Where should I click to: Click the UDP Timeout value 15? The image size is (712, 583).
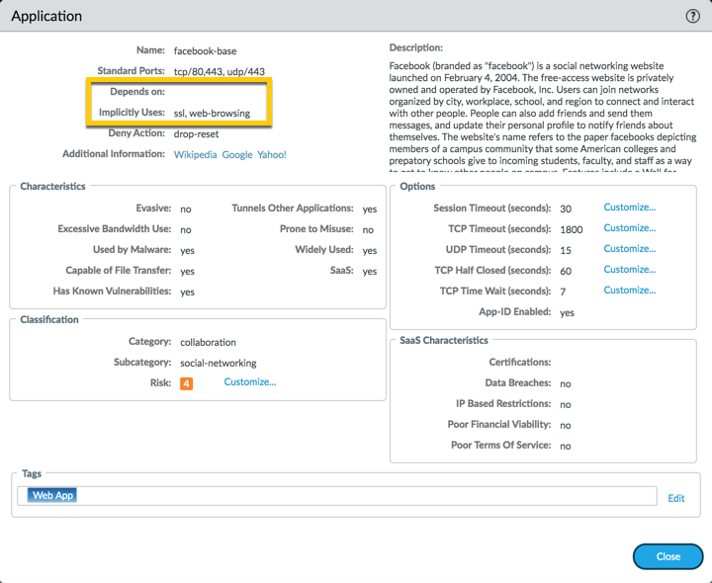click(566, 251)
